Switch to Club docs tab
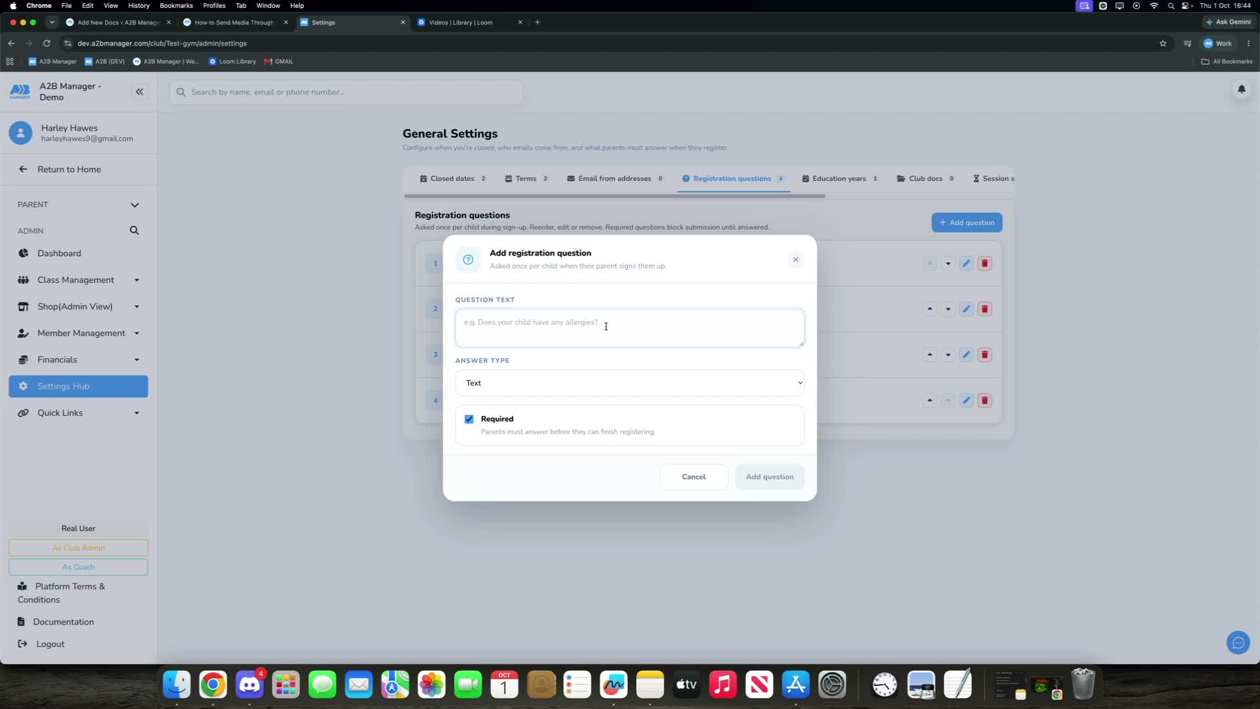The height and width of the screenshot is (709, 1260). point(925,179)
